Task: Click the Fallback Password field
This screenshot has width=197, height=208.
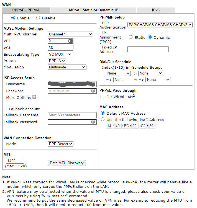Action: 72,122
